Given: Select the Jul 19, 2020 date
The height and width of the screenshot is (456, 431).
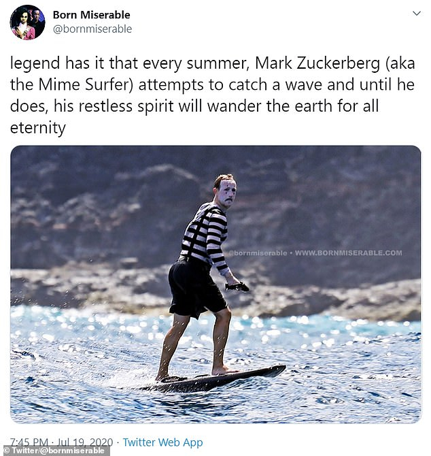Looking at the screenshot, I should pyautogui.click(x=85, y=442).
